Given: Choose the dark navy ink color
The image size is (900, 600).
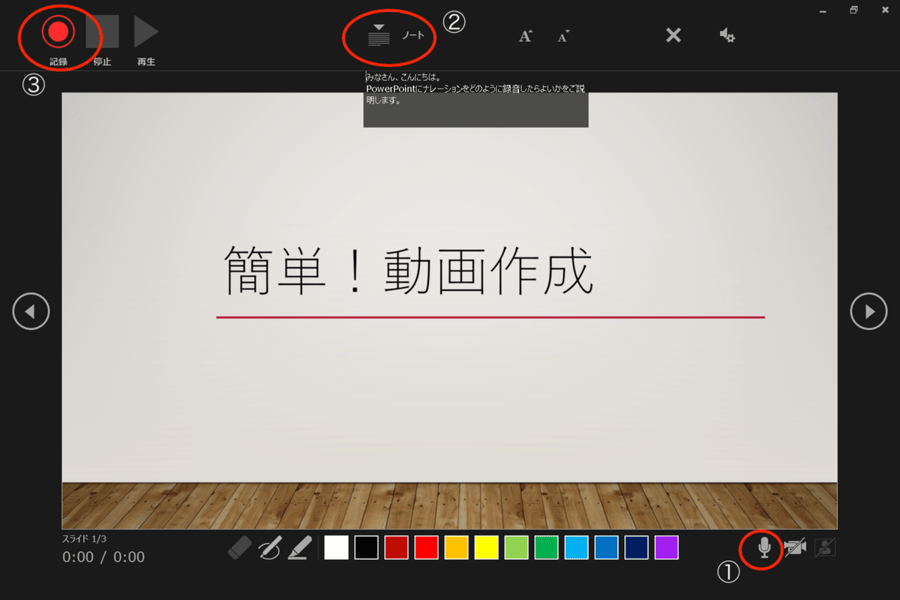Looking at the screenshot, I should click(x=636, y=547).
